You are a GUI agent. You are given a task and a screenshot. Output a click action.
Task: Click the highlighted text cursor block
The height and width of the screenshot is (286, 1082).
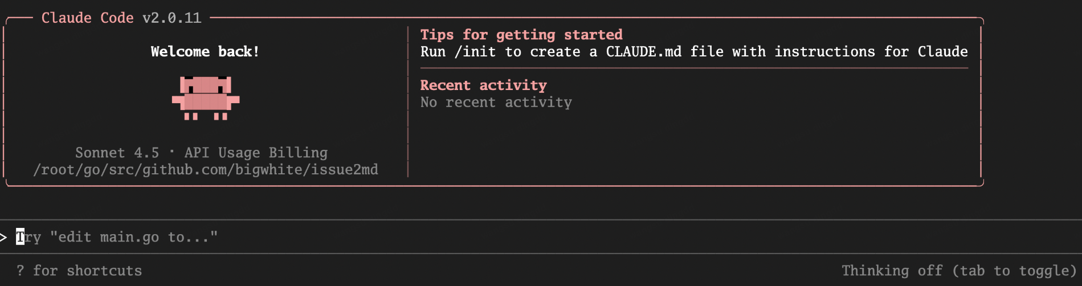[20, 237]
